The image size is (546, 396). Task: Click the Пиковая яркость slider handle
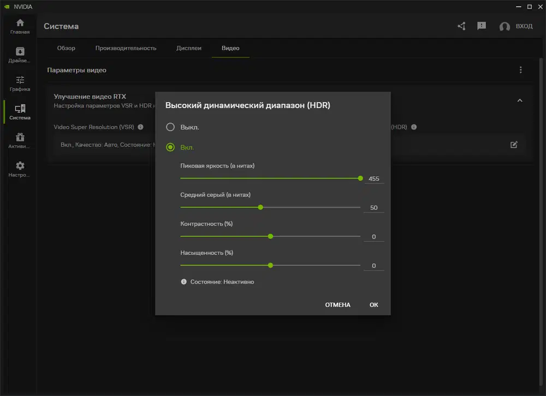coord(360,178)
